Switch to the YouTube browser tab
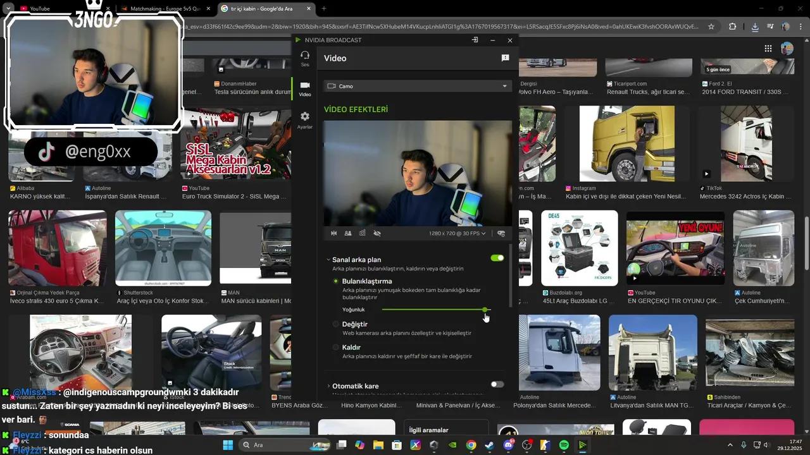The height and width of the screenshot is (455, 810). [38, 9]
